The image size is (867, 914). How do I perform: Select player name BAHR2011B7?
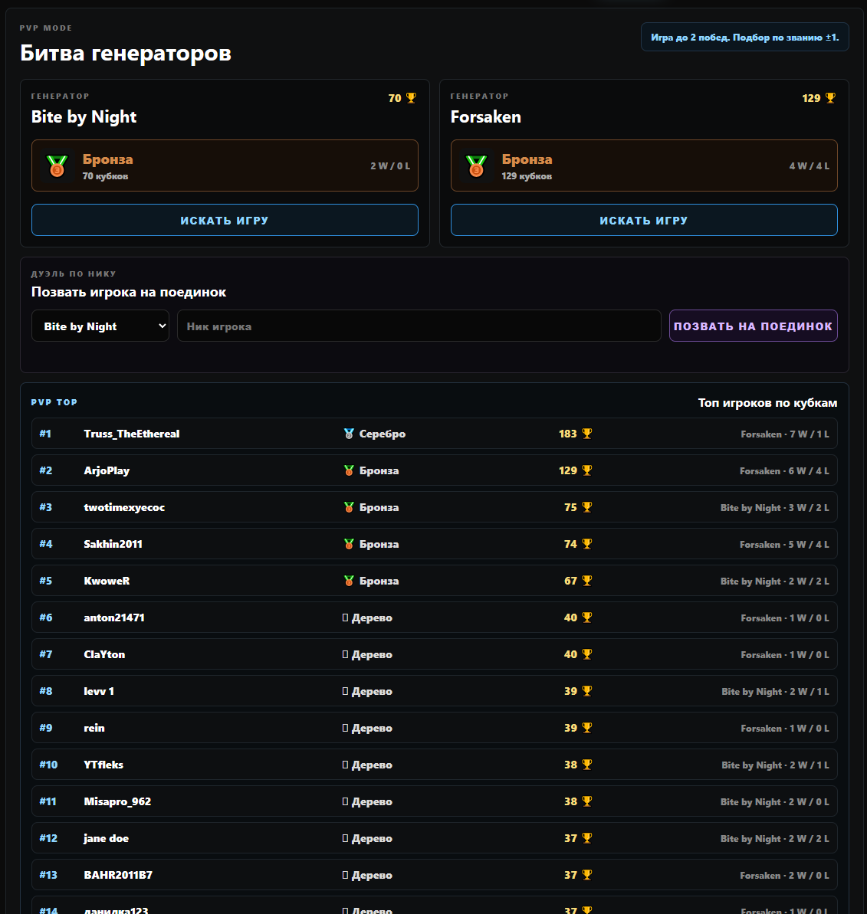(118, 874)
